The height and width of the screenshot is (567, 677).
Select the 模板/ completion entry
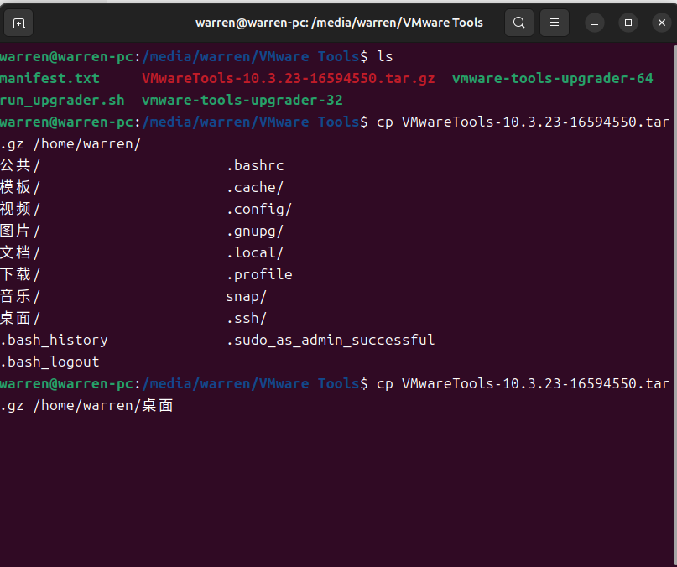coord(20,187)
